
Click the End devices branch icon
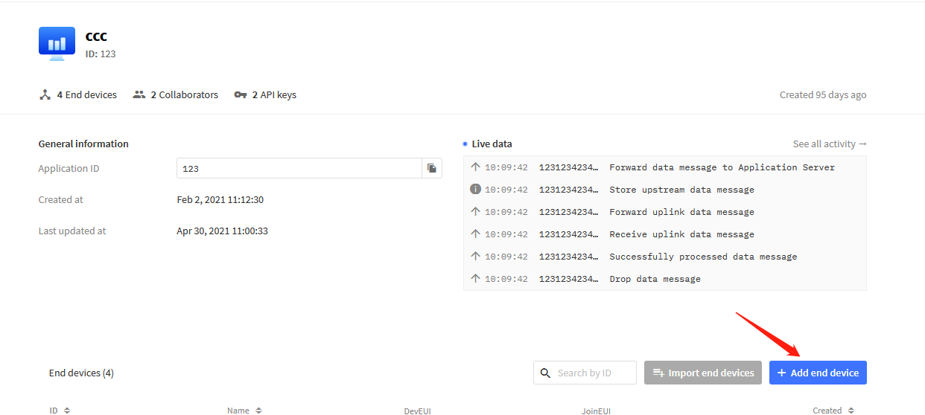[x=45, y=94]
